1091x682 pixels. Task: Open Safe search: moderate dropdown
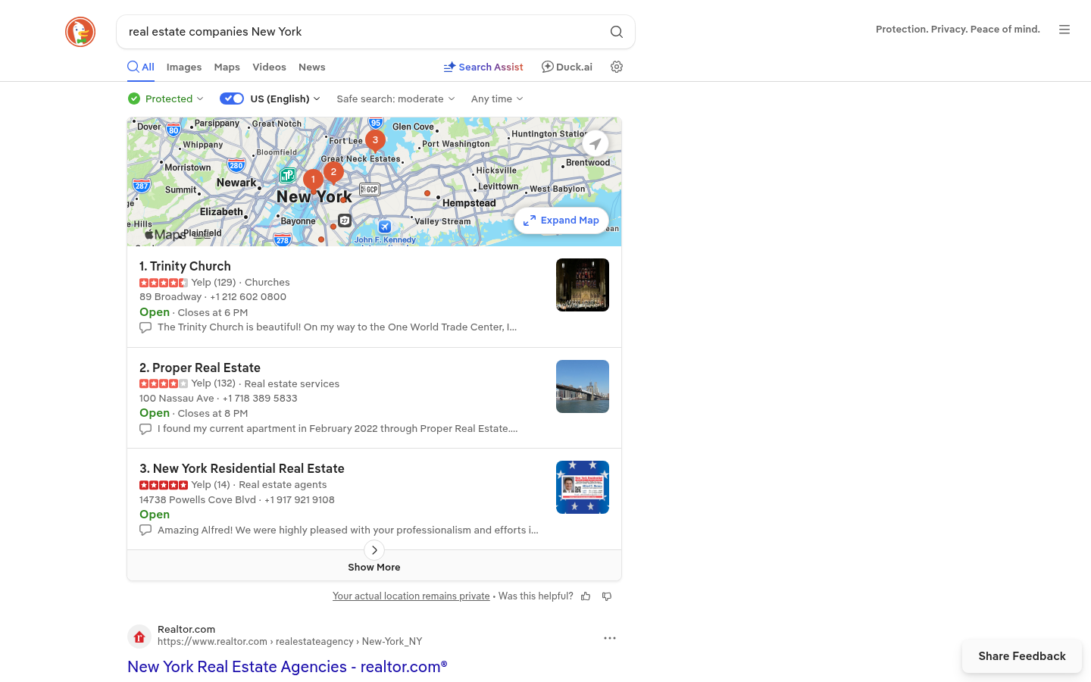click(x=396, y=99)
